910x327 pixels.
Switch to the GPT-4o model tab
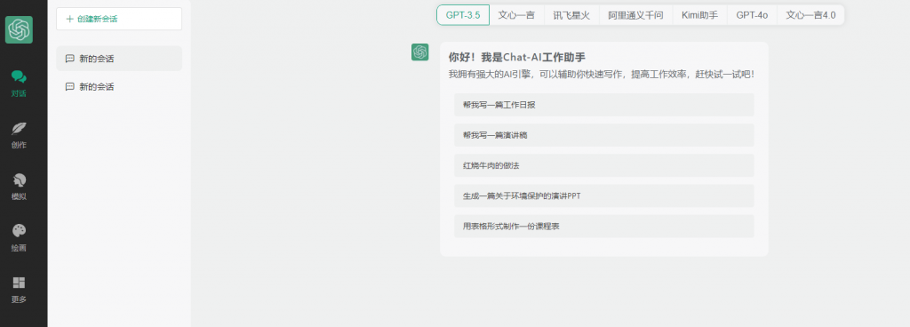[752, 15]
